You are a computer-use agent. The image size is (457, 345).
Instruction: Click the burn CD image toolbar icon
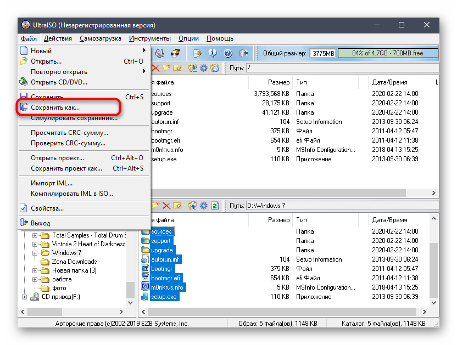175,53
